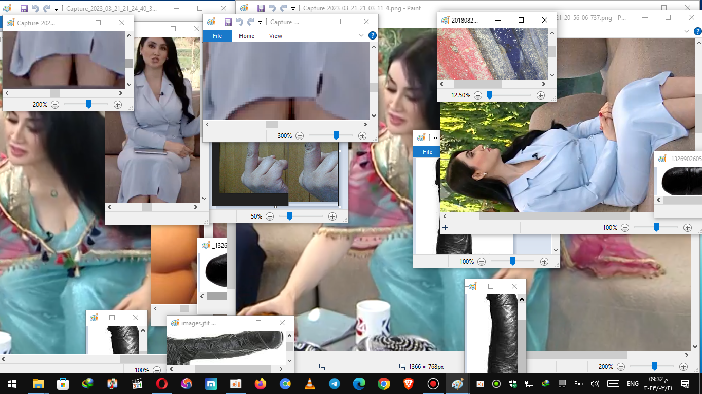Zoom in using plus beside the 300% slider
This screenshot has width=702, height=394.
click(x=362, y=136)
